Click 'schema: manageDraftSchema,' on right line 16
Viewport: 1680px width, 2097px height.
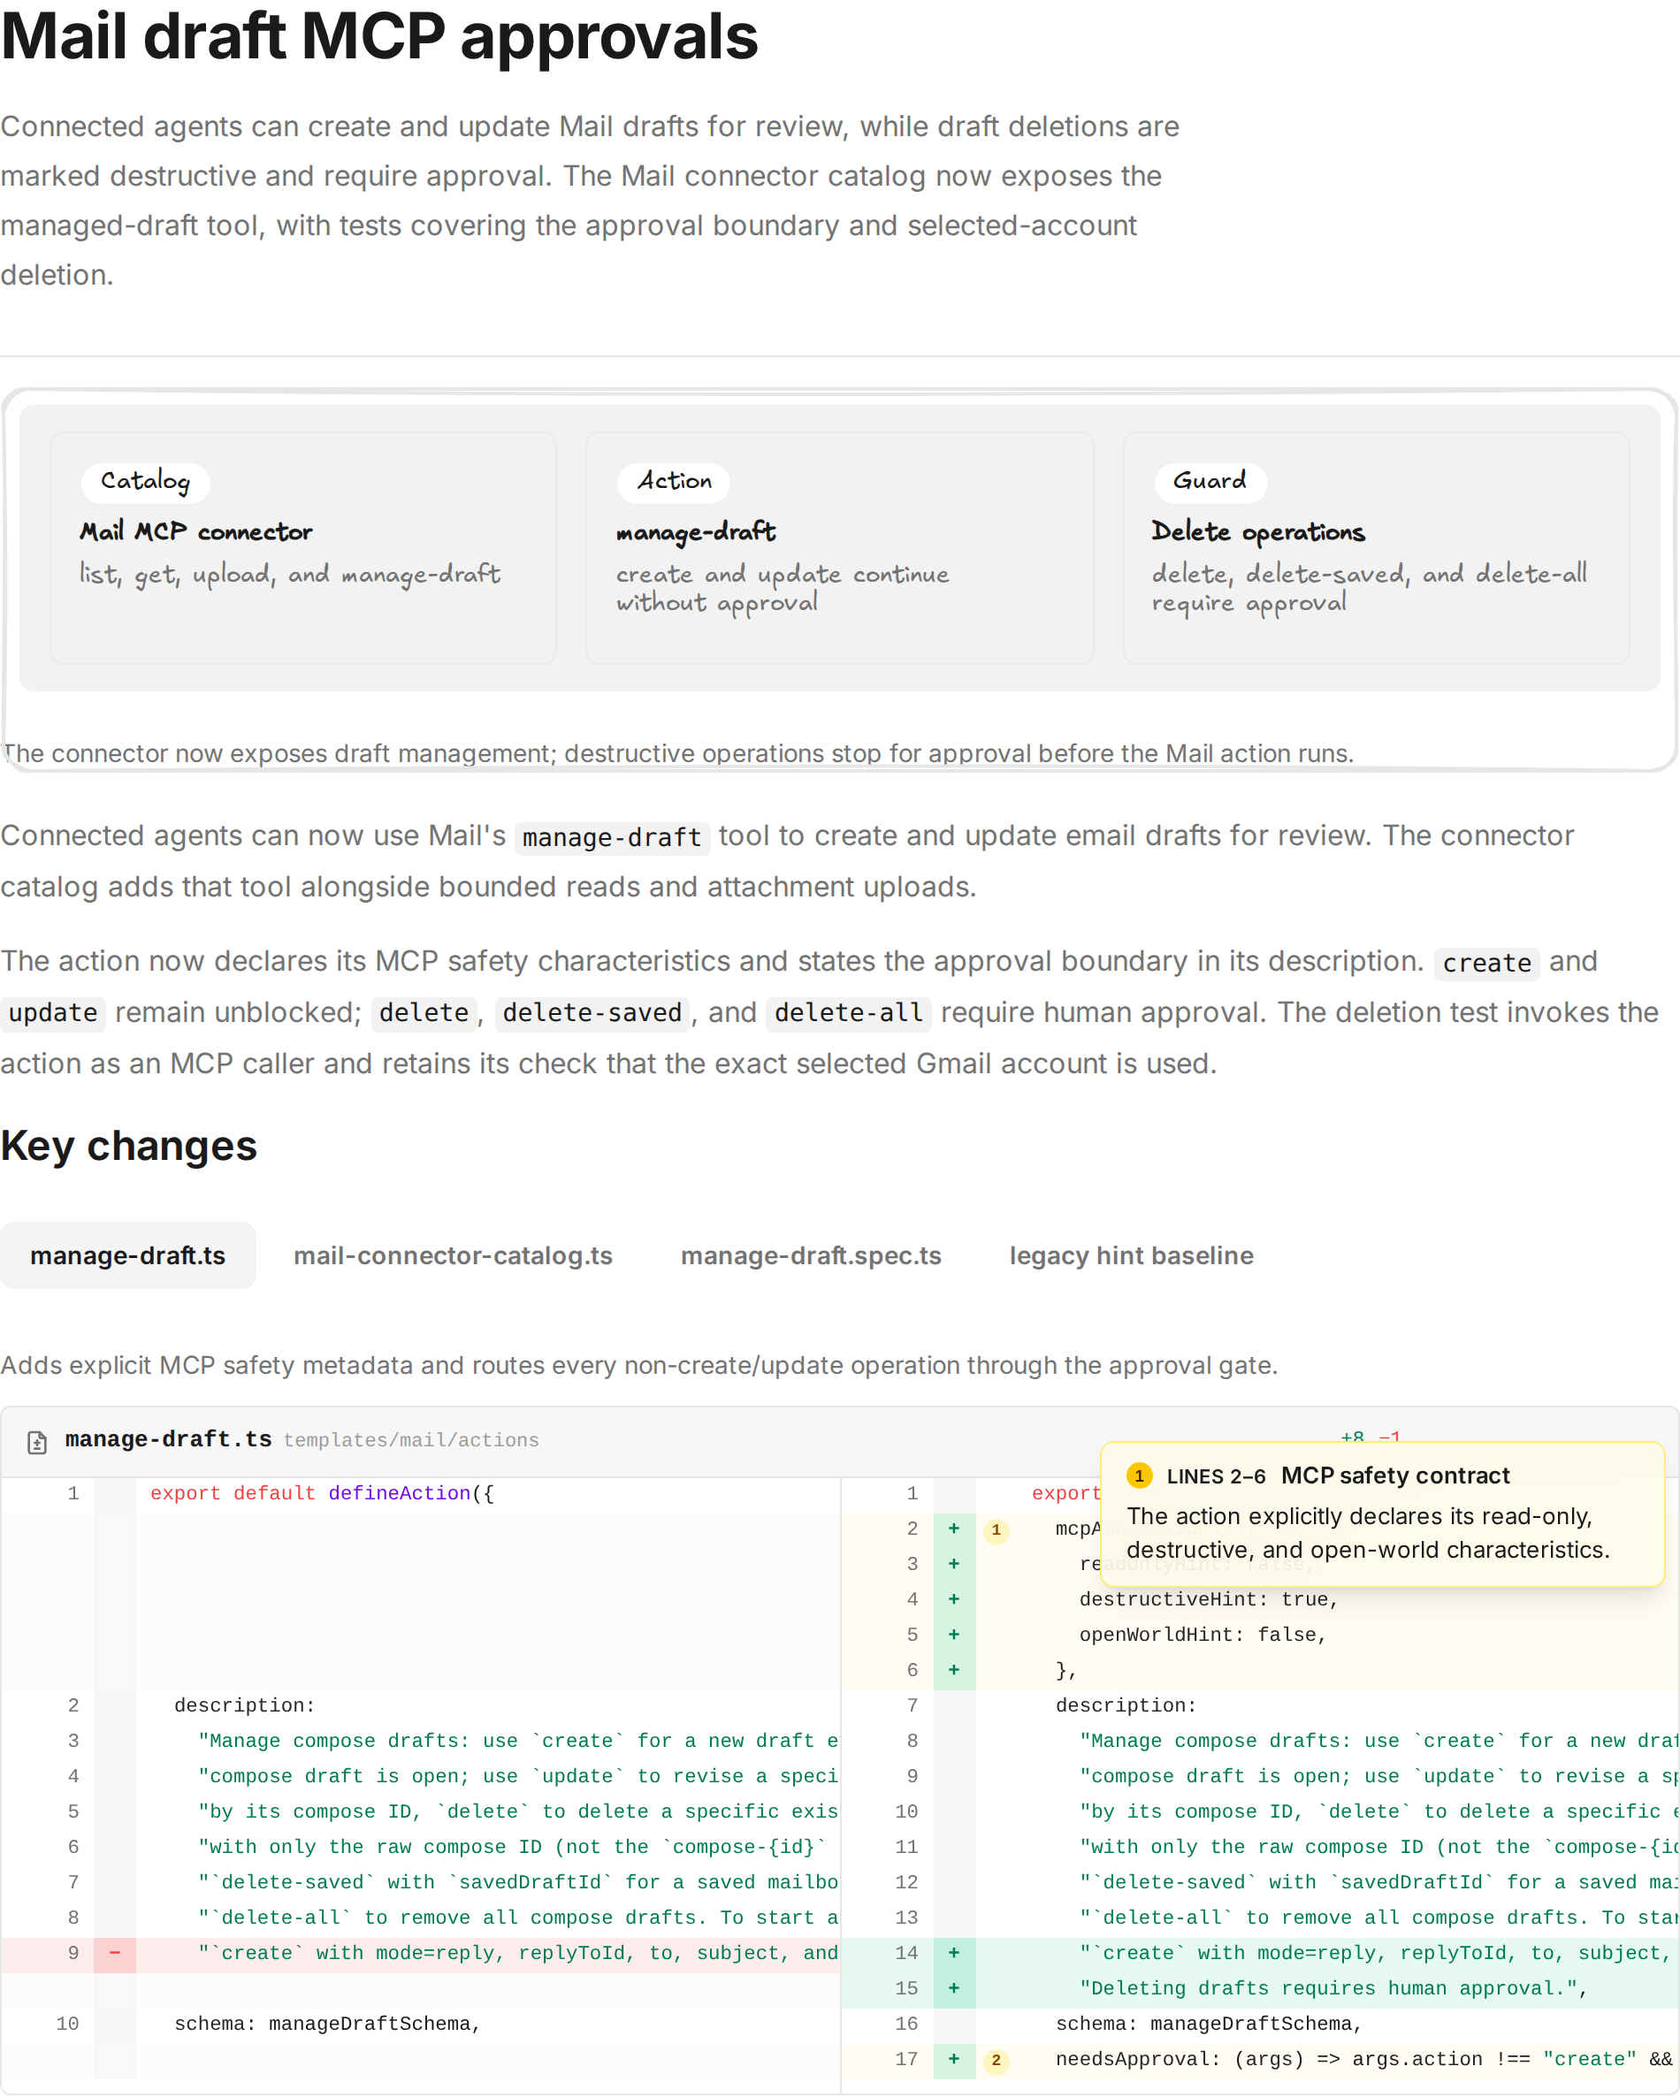(1210, 2024)
